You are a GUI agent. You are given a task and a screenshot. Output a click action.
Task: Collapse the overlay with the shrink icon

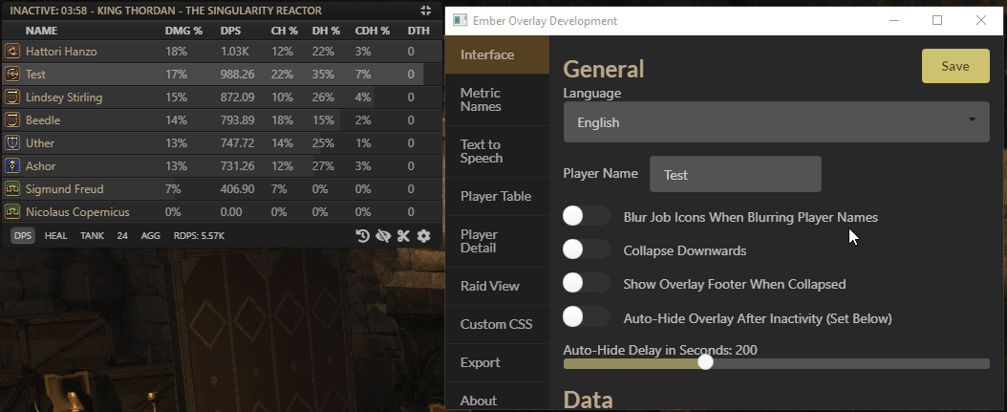pyautogui.click(x=426, y=11)
